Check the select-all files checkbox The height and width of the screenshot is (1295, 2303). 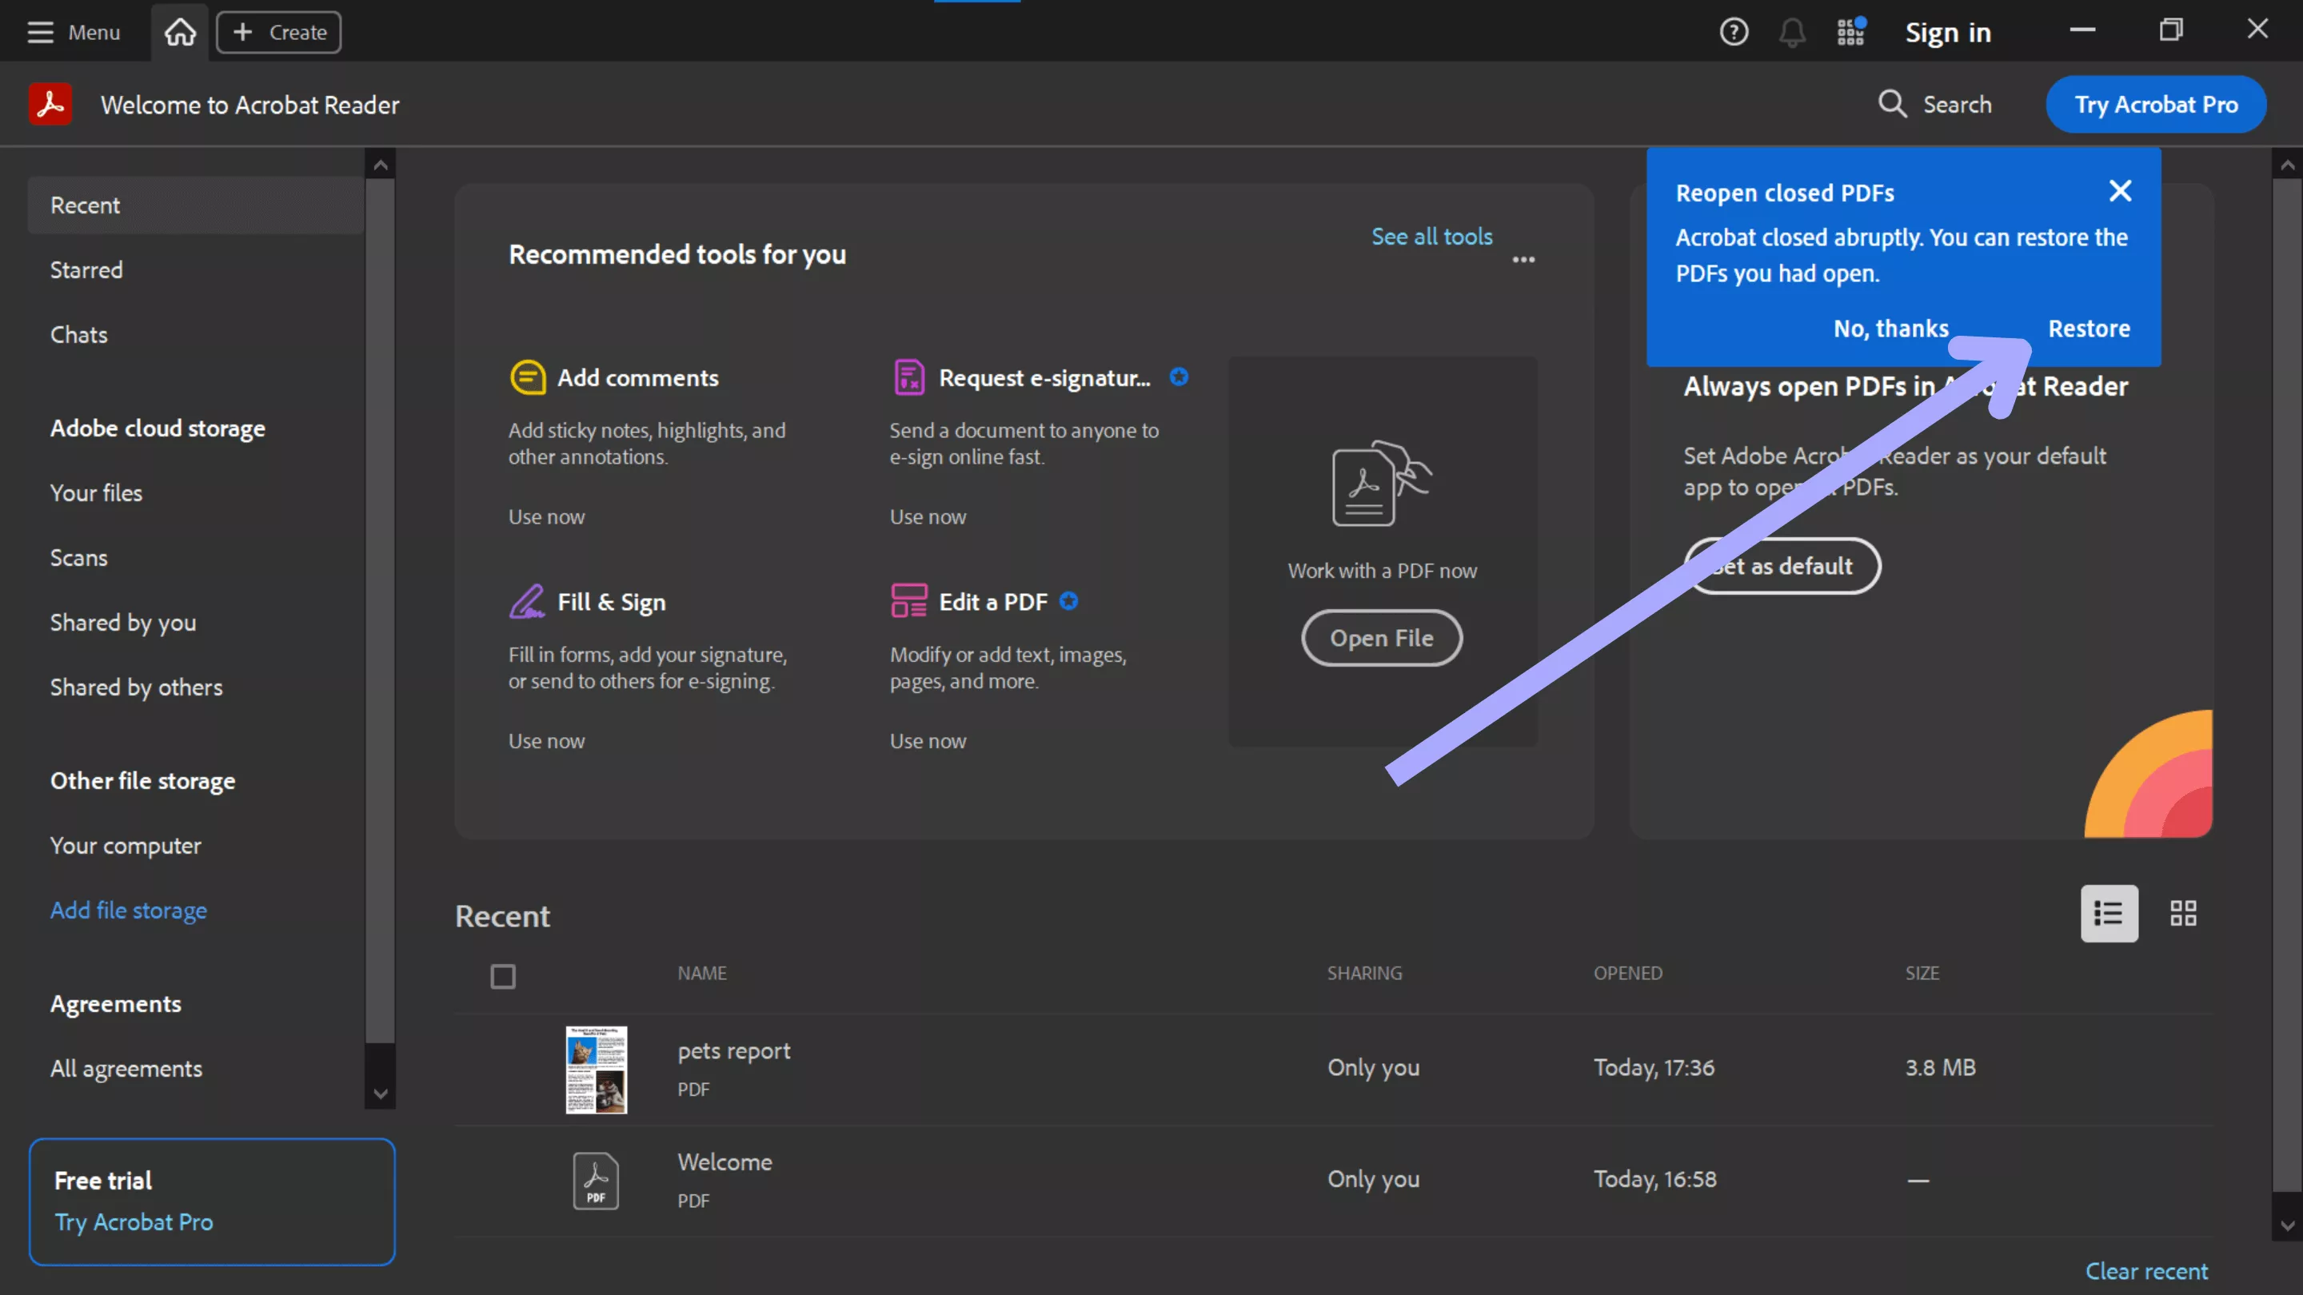[503, 976]
